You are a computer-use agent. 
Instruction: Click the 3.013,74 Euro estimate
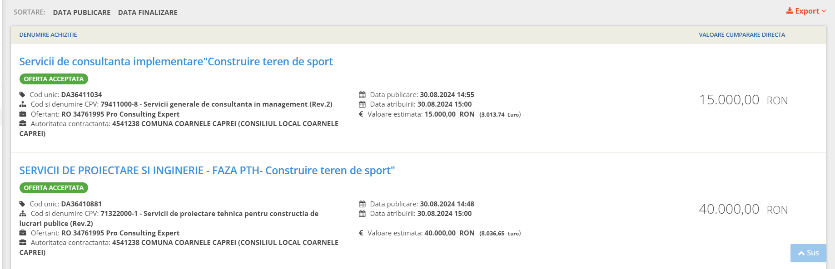[x=500, y=115]
